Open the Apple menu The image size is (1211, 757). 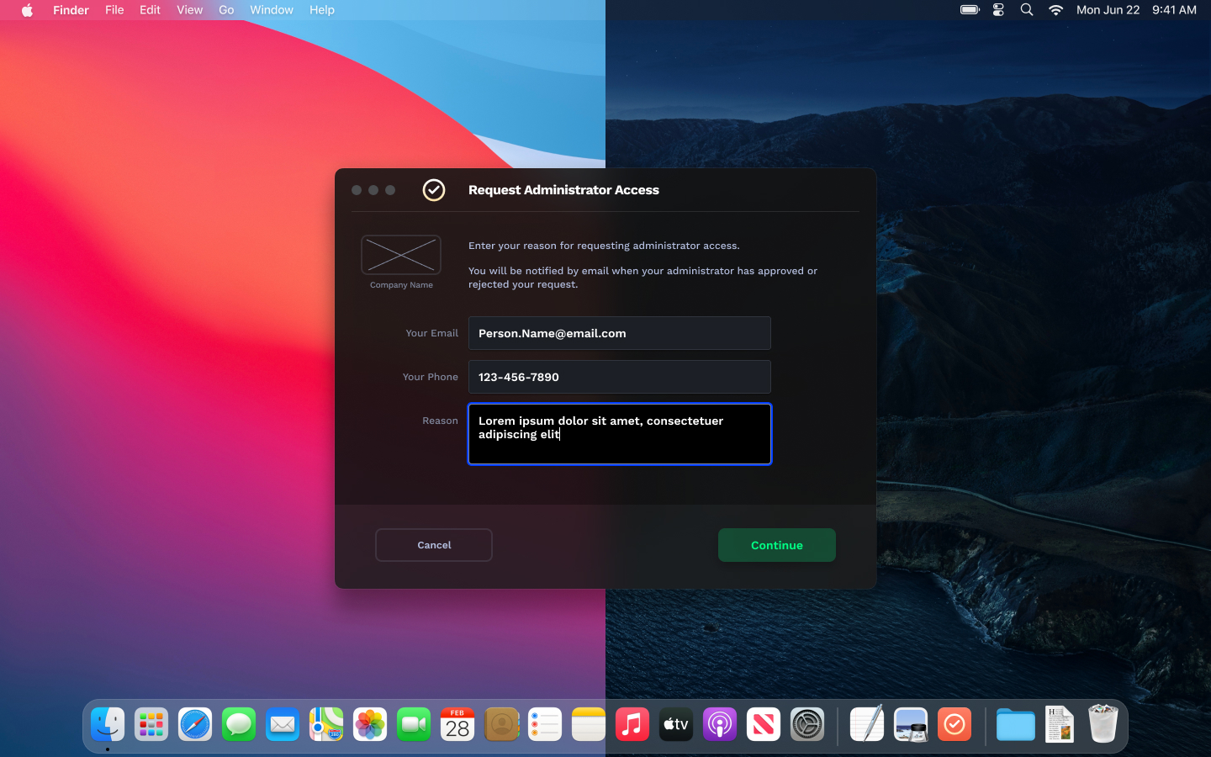(27, 10)
